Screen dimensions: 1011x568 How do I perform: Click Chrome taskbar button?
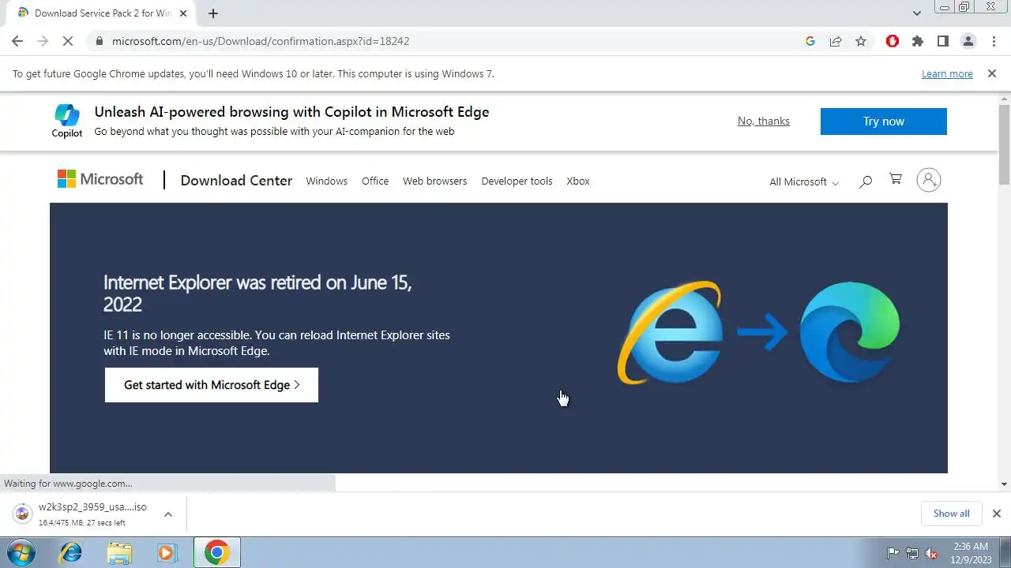click(x=217, y=553)
